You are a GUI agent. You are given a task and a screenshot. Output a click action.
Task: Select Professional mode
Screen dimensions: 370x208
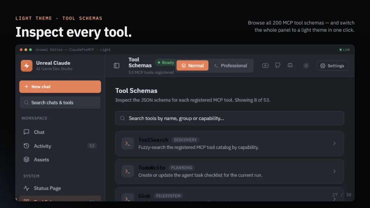(x=230, y=66)
